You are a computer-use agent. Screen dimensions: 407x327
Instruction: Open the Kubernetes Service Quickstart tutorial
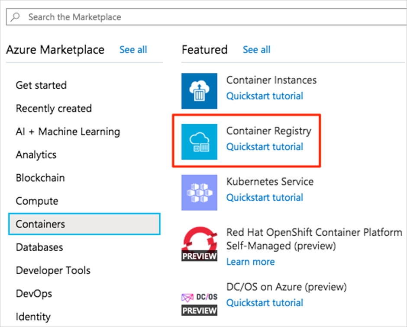[265, 198]
